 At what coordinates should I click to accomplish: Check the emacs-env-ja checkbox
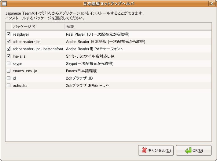9,71
